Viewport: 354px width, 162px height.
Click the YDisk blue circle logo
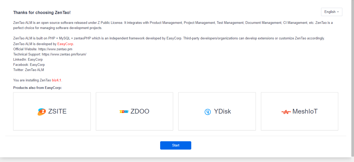point(208,112)
